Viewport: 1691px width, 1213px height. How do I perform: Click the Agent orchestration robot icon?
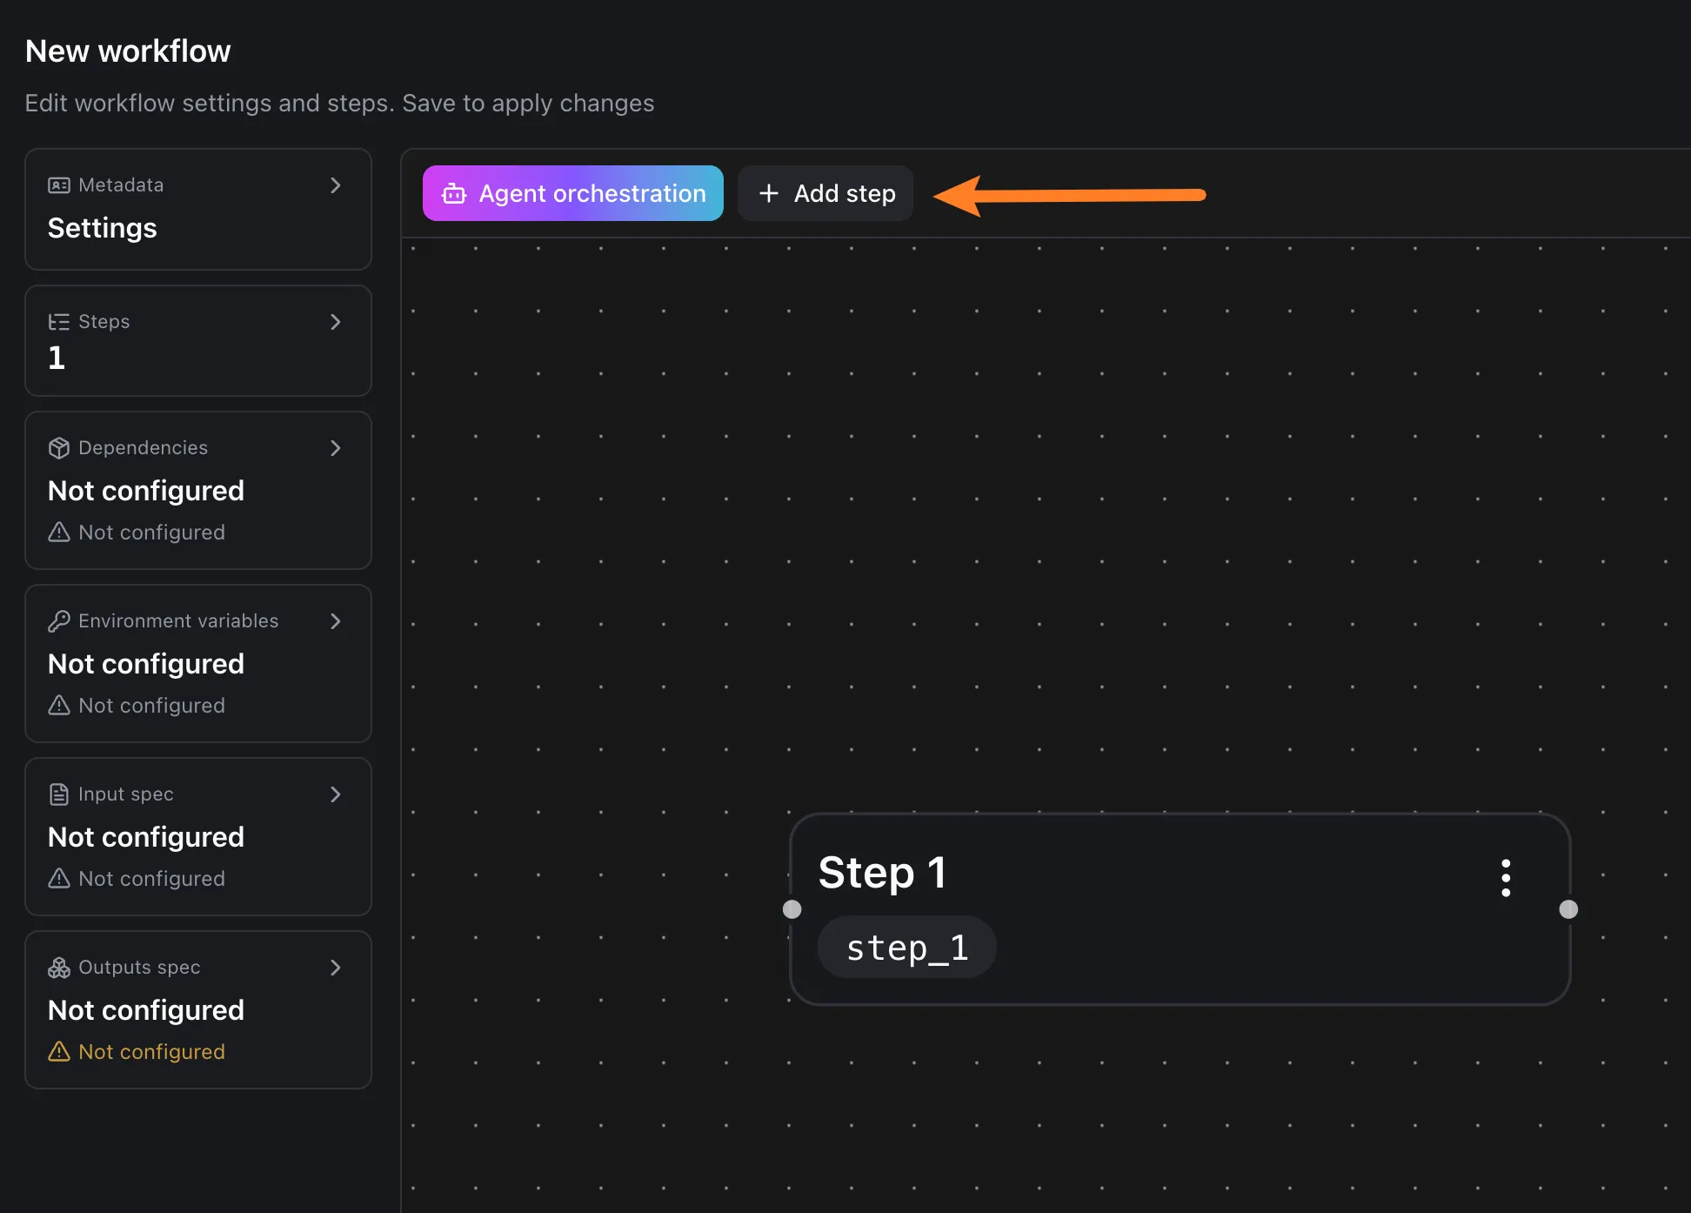[453, 193]
